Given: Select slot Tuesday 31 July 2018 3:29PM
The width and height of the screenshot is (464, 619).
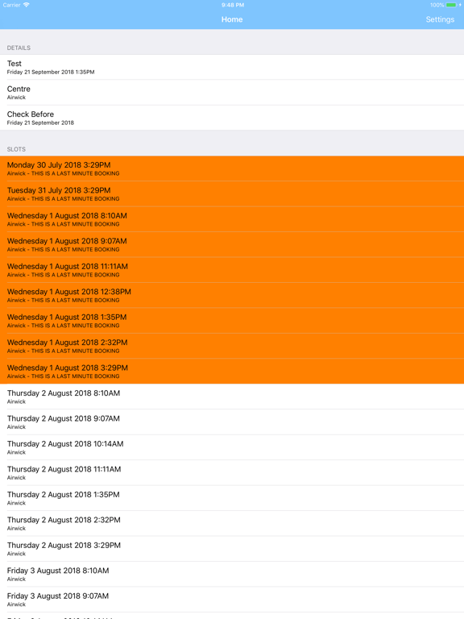Looking at the screenshot, I should (232, 193).
